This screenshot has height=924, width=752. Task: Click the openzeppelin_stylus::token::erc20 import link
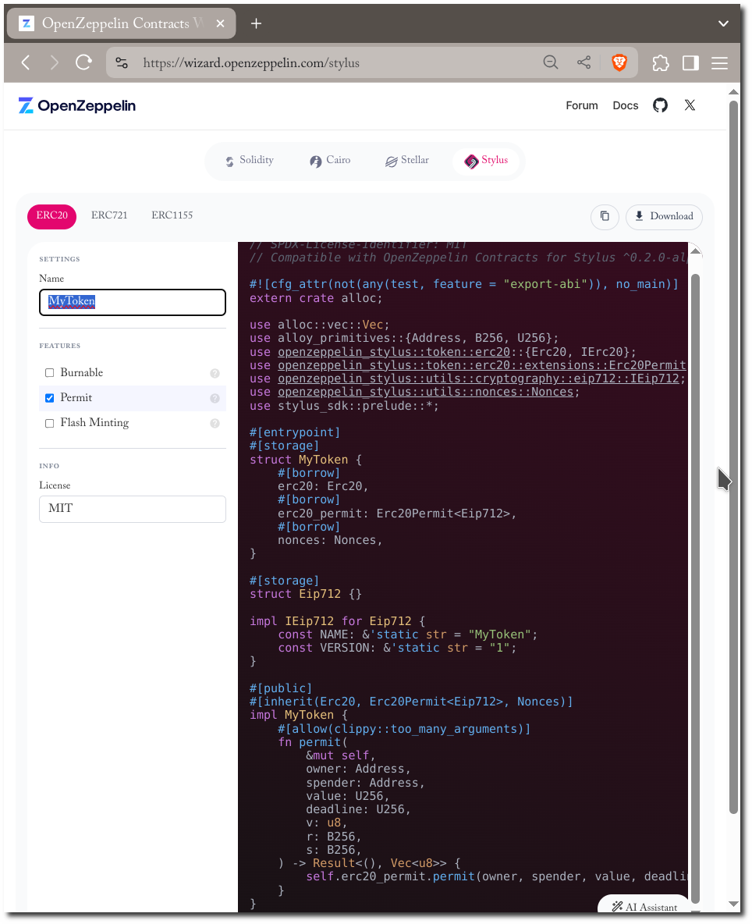394,352
